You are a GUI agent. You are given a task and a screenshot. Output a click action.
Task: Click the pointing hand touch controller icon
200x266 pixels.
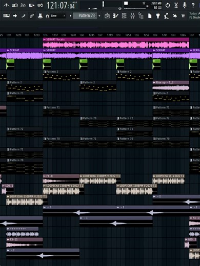pos(175,16)
